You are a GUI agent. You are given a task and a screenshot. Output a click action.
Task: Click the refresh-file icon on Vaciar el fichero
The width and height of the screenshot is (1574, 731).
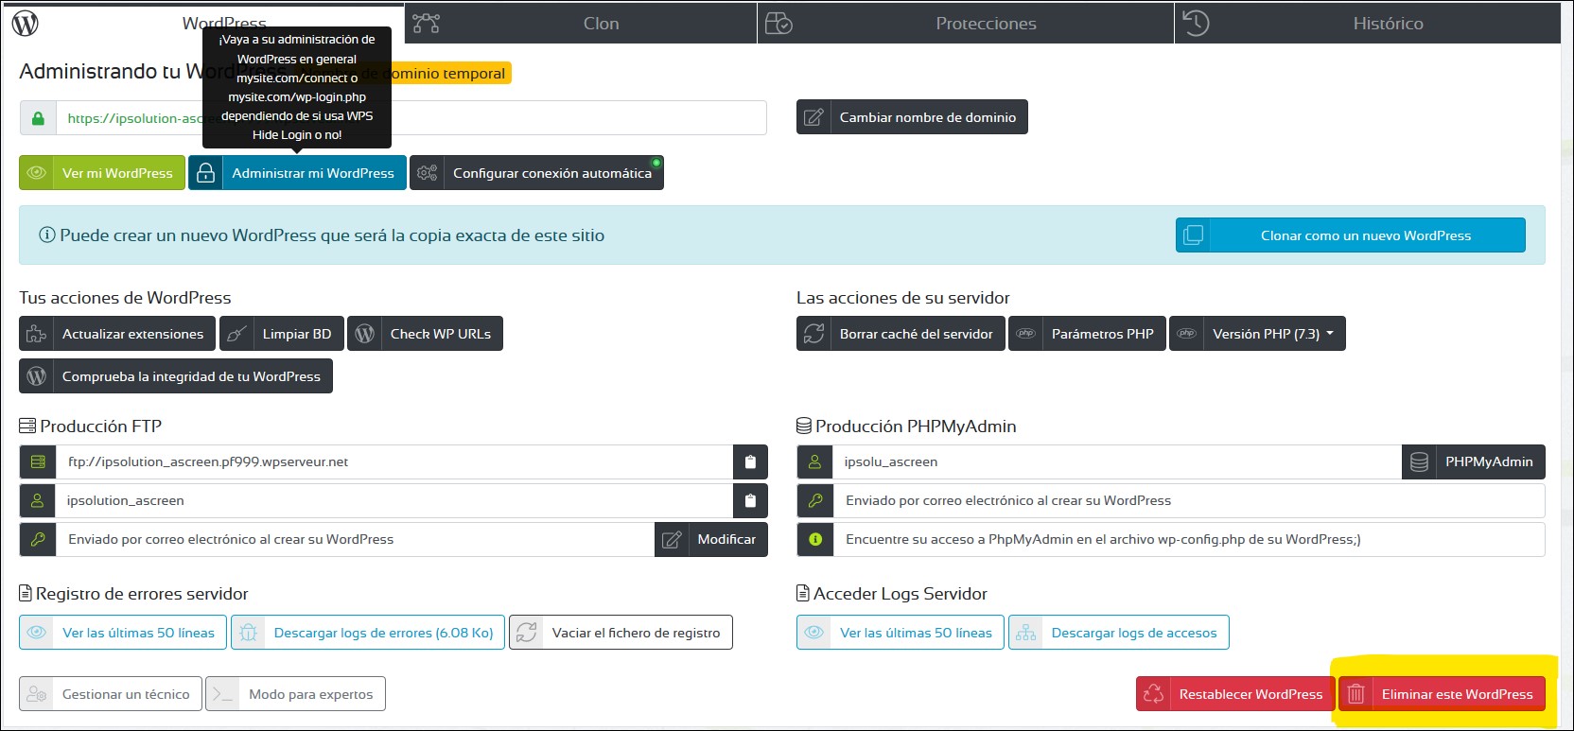point(527,633)
